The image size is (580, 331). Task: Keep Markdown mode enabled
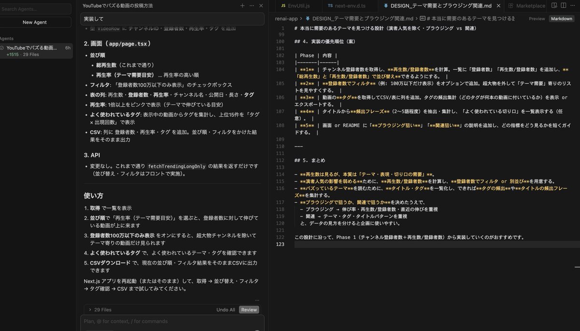coord(561,18)
